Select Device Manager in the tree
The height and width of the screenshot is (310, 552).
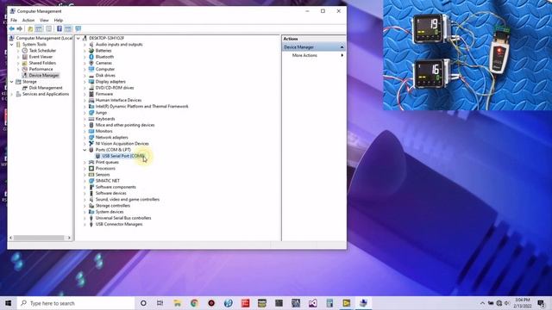pyautogui.click(x=44, y=76)
